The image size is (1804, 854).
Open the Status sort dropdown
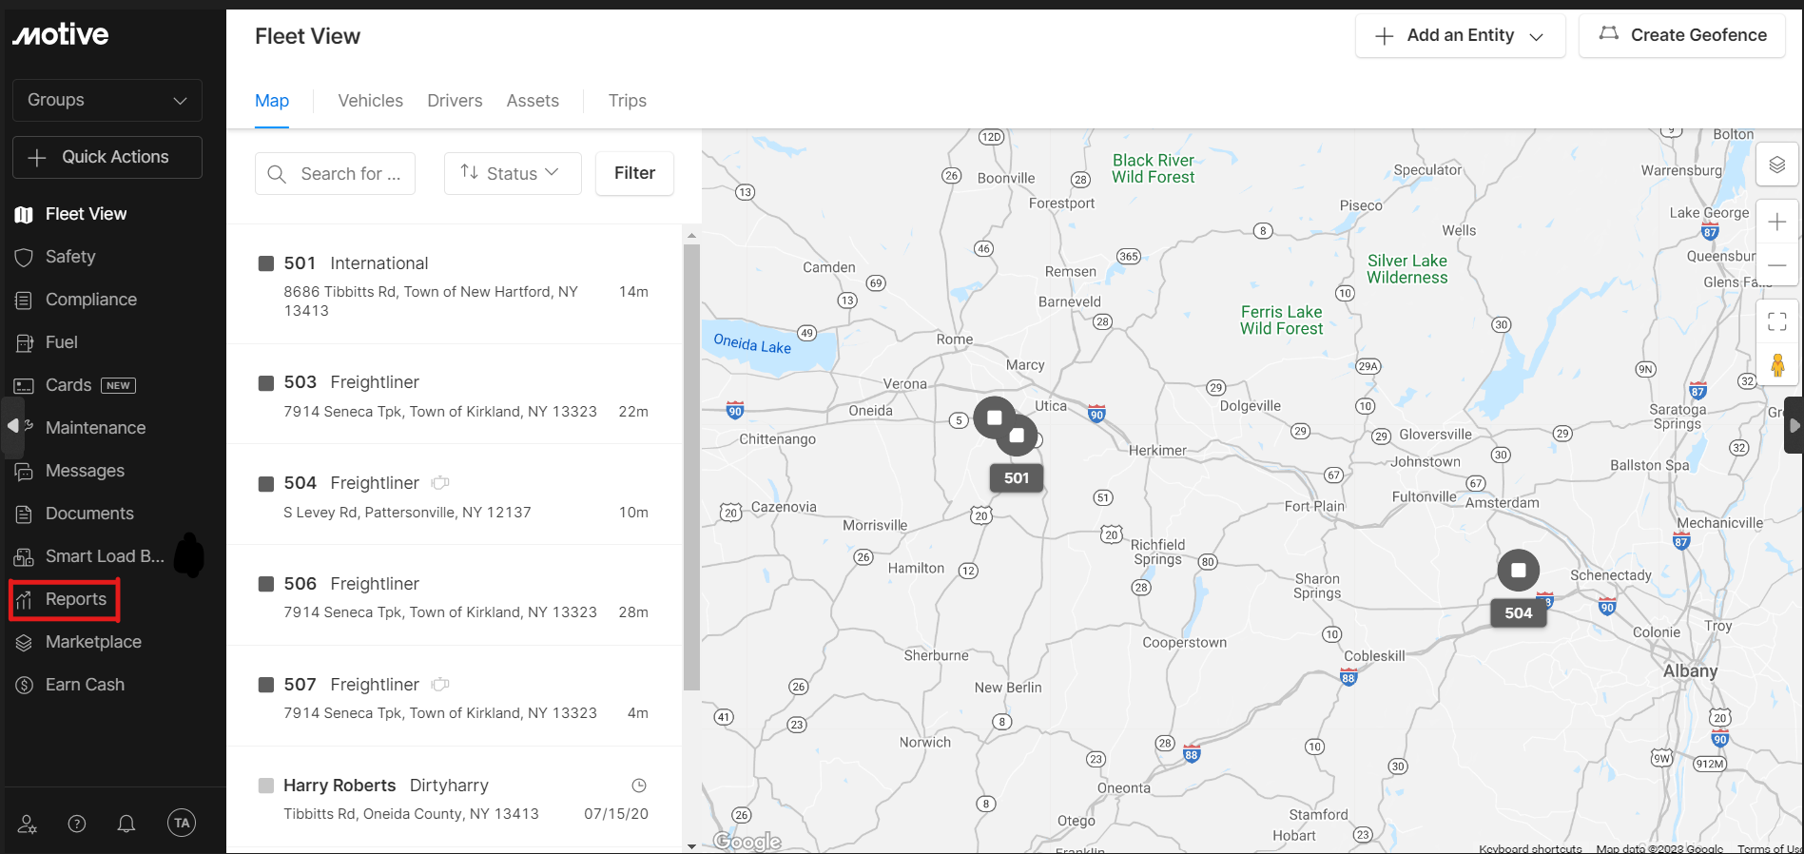[x=512, y=173]
